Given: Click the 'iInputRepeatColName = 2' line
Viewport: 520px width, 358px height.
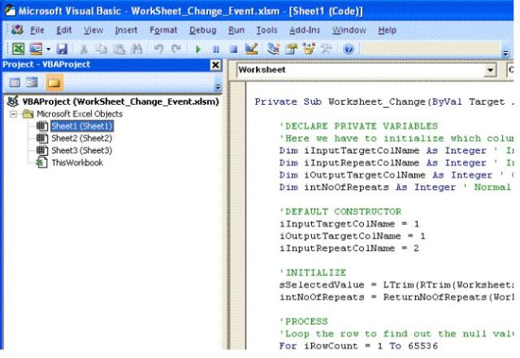Looking at the screenshot, I should click(349, 248).
